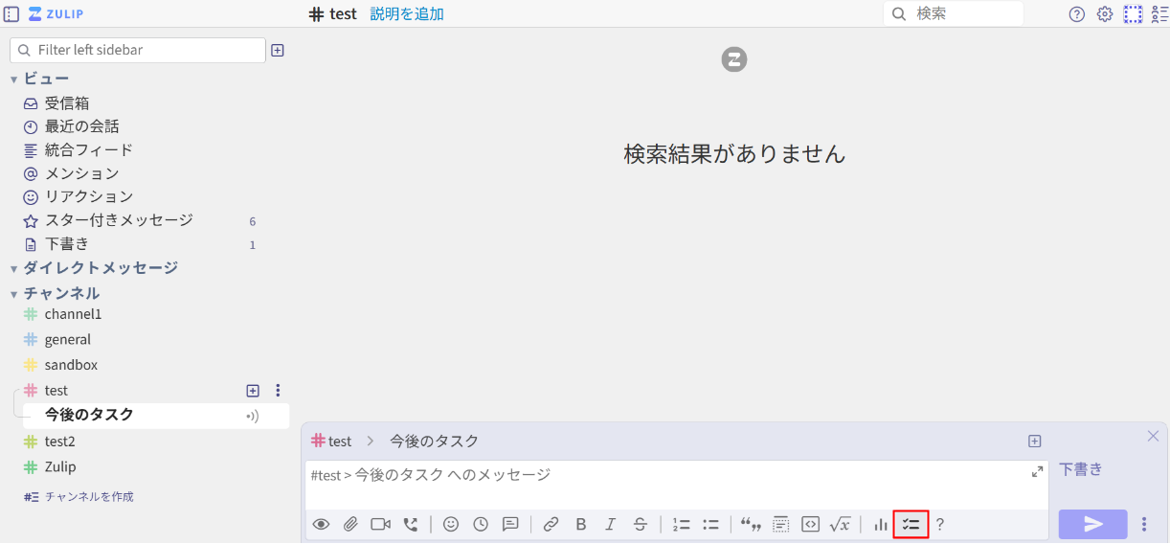1170x544 pixels.
Task: Toggle the user list sidebar icon
Action: [x=1159, y=13]
